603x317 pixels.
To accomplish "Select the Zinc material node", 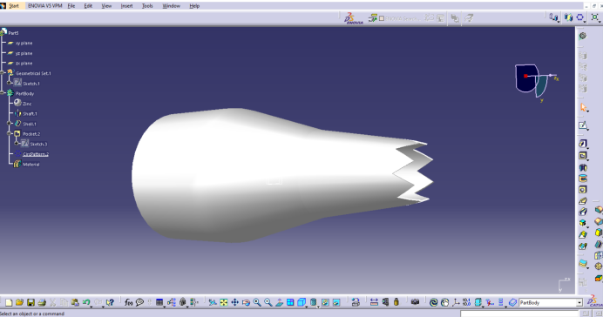I will [27, 104].
